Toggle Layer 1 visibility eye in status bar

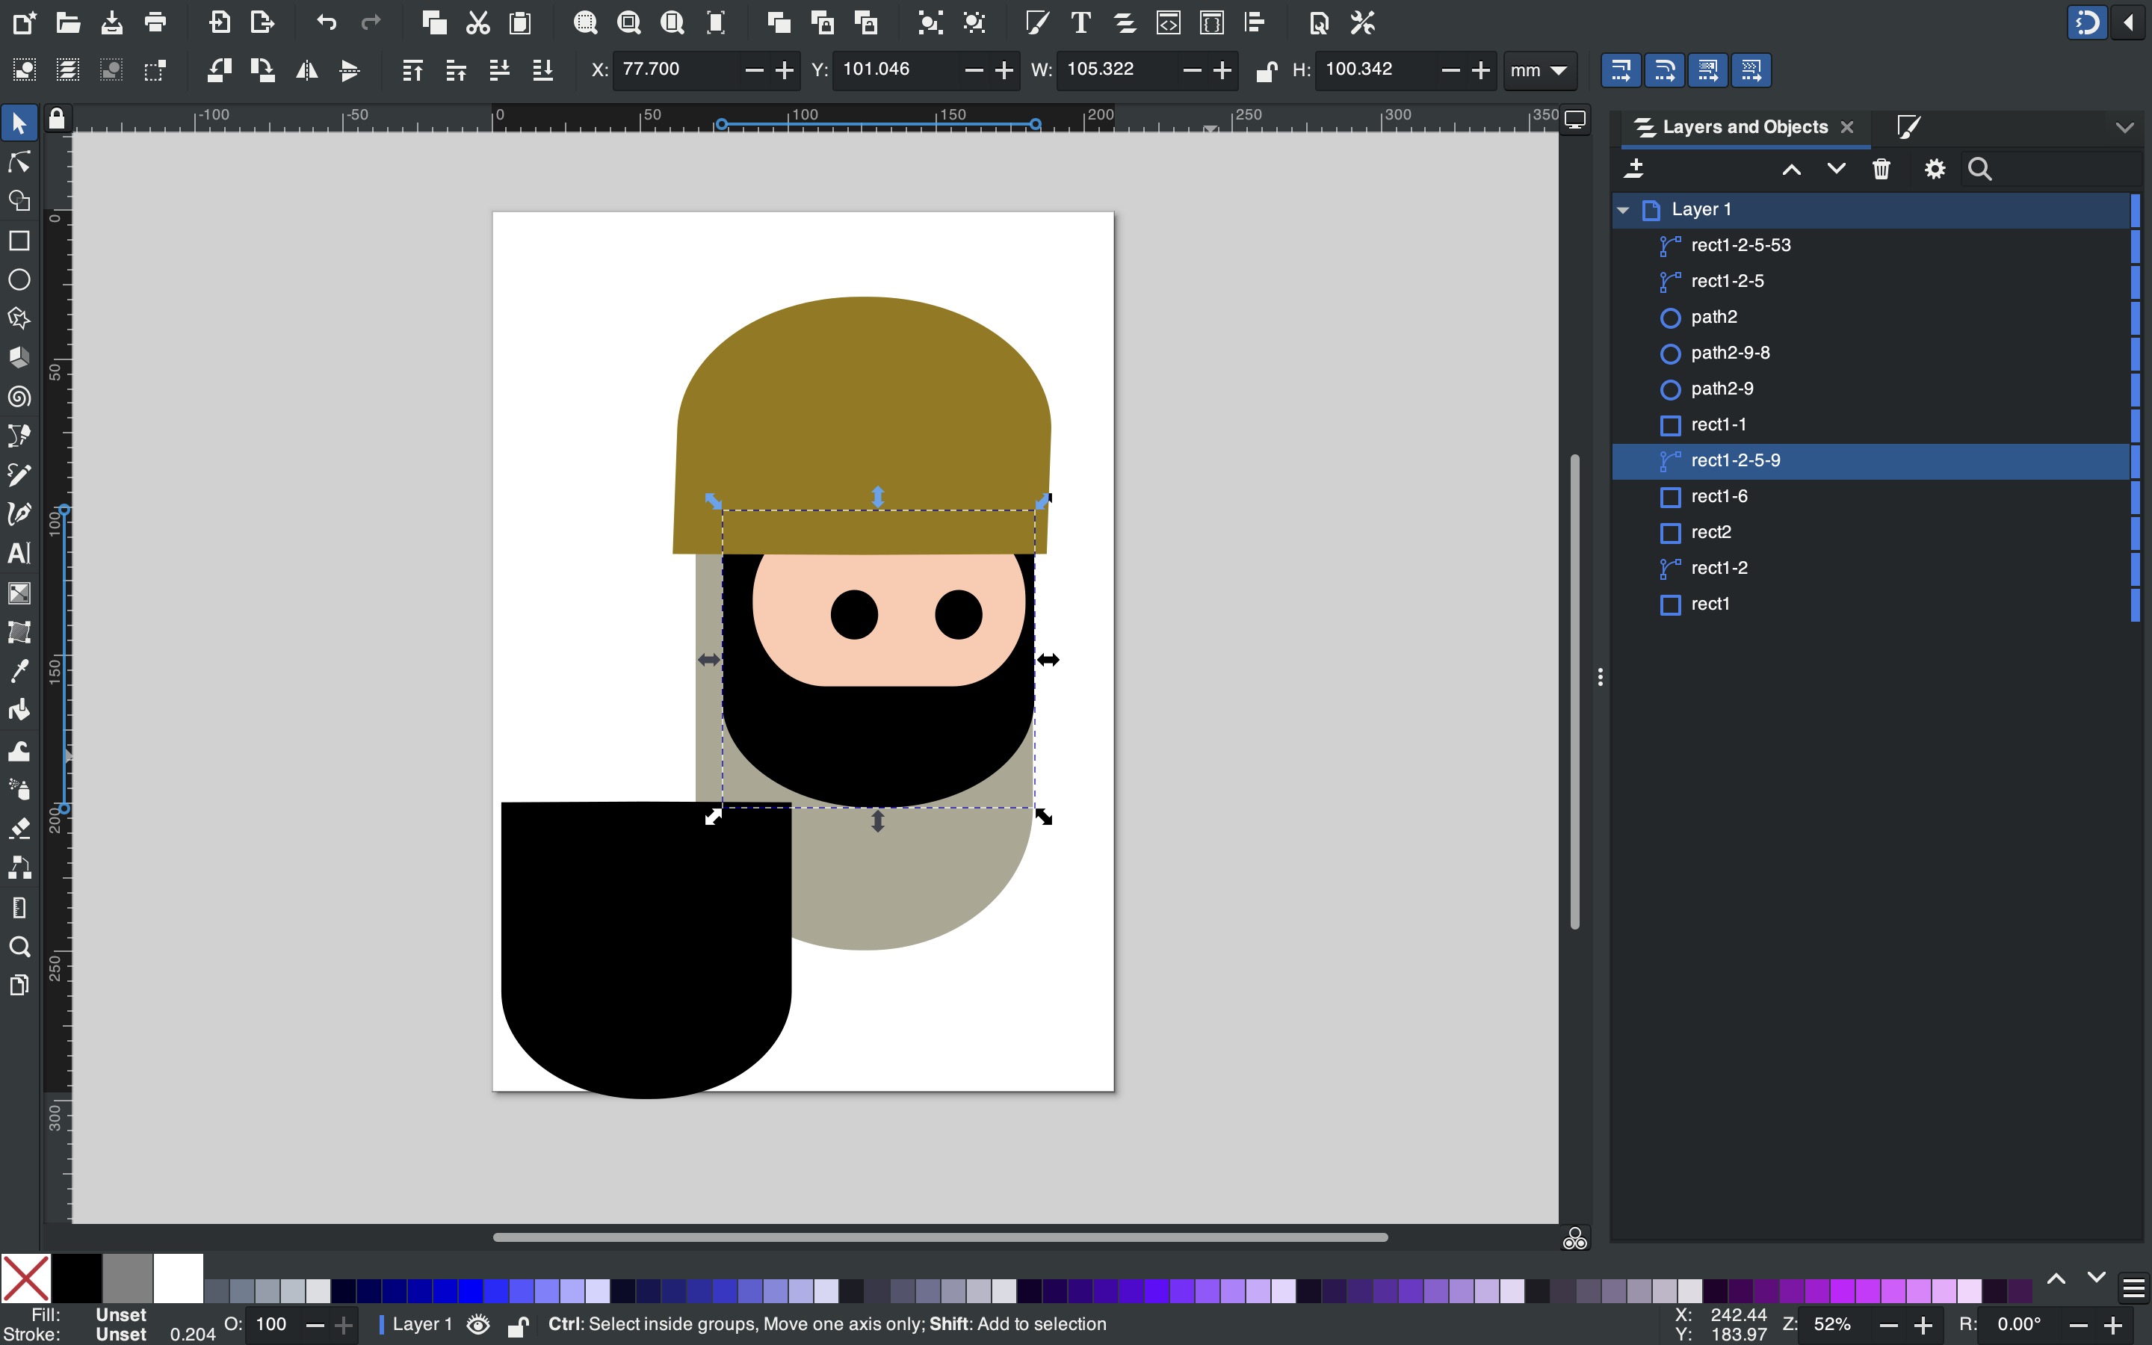coord(478,1325)
